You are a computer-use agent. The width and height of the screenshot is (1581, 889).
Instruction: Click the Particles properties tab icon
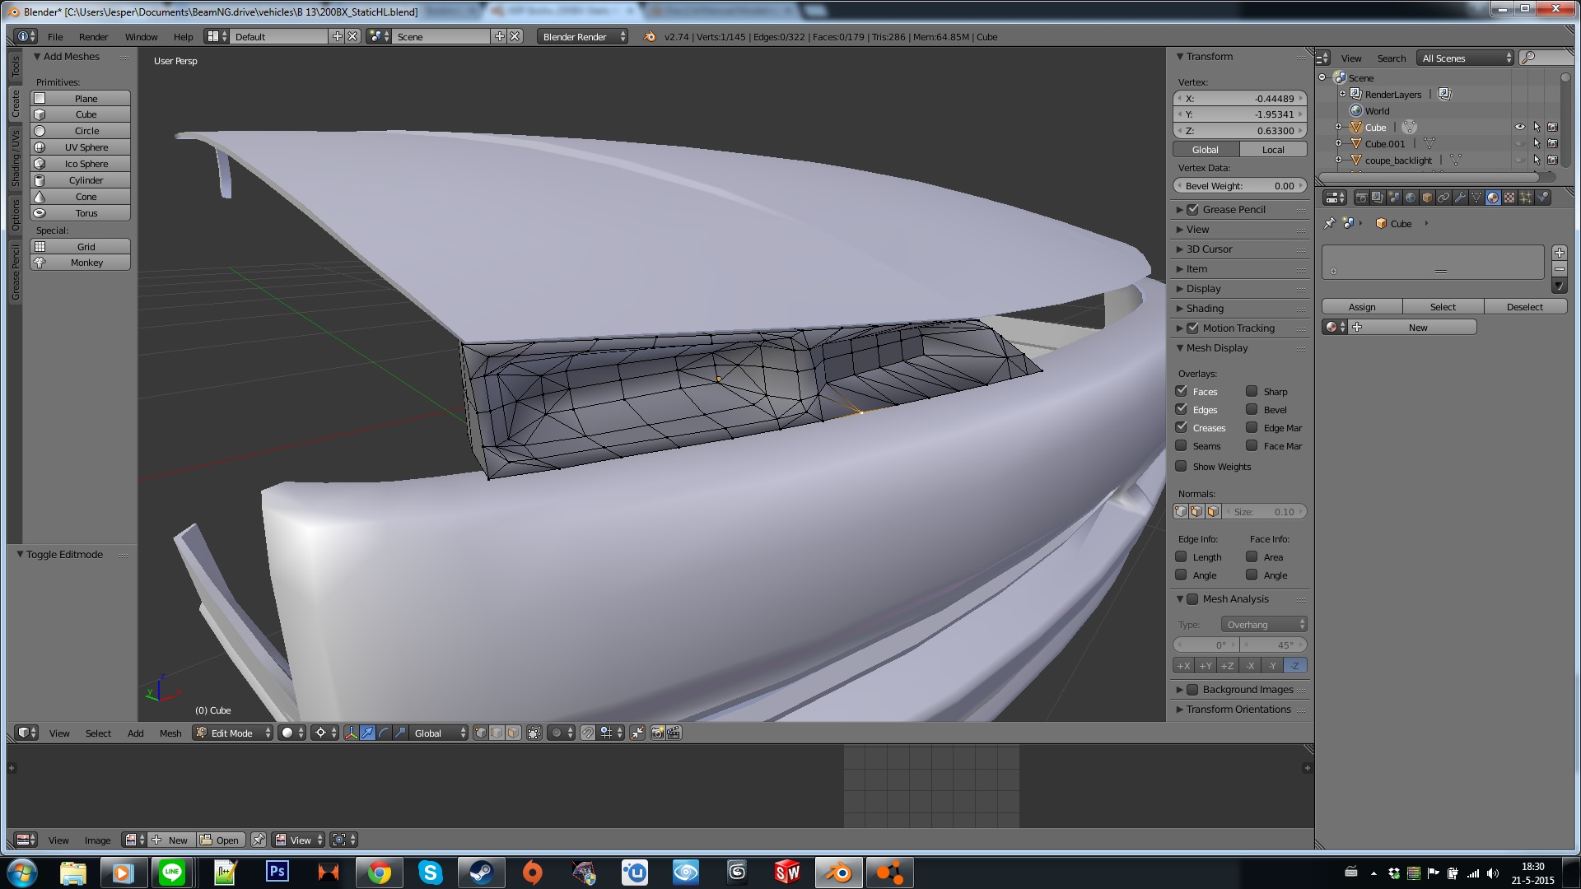pos(1526,198)
